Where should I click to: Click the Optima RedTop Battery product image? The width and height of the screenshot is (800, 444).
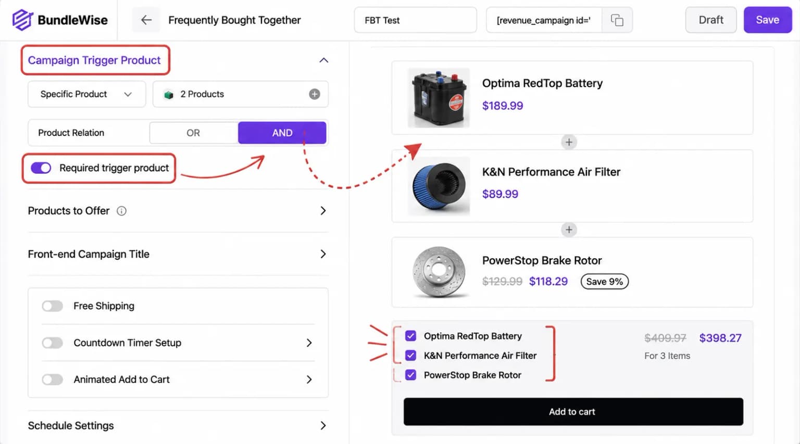[x=439, y=98]
